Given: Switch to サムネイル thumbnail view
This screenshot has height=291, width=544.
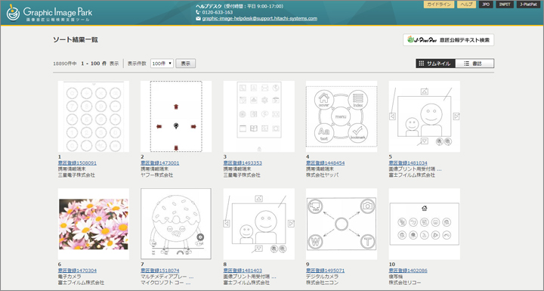Looking at the screenshot, I should [x=435, y=63].
